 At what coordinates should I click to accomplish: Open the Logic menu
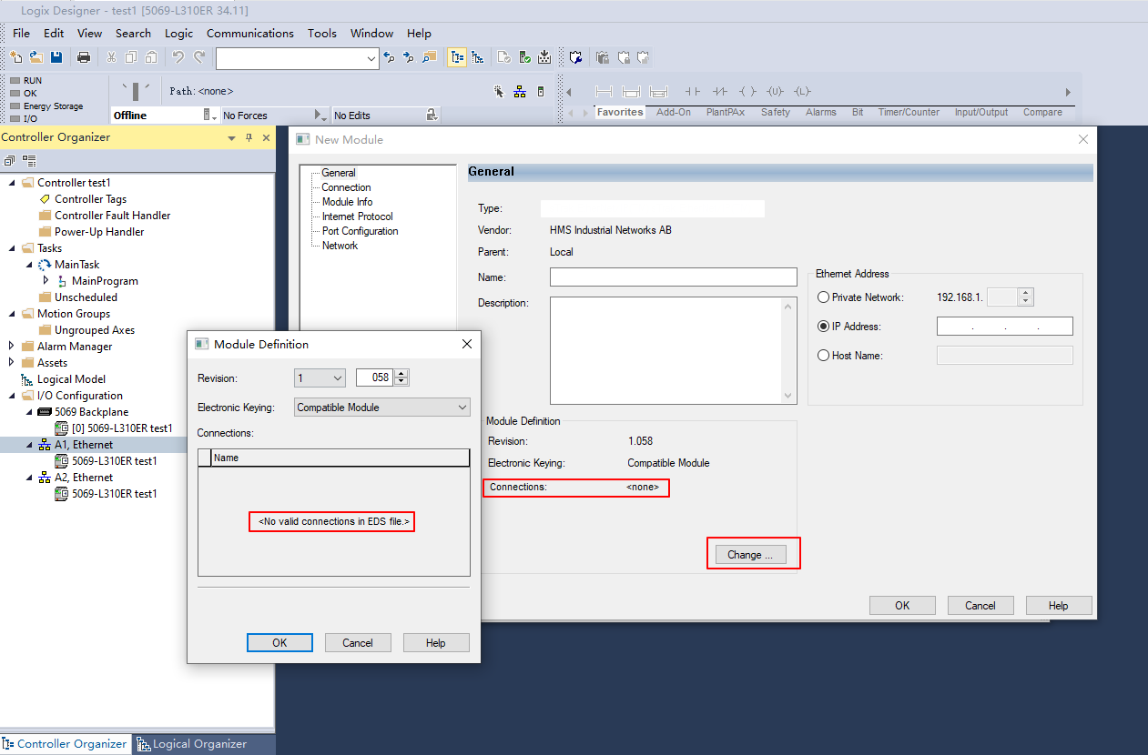coord(178,34)
